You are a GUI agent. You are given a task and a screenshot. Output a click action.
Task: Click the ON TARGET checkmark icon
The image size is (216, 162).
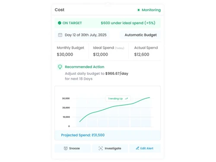pos(60,23)
